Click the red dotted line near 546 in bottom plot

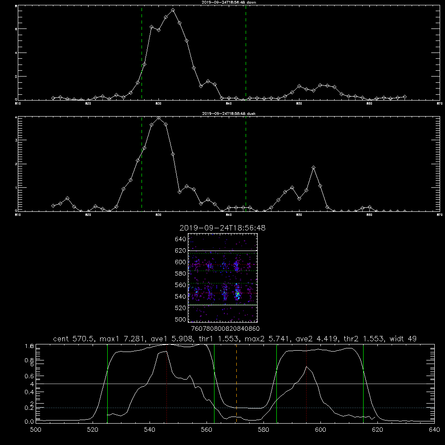pos(166,384)
